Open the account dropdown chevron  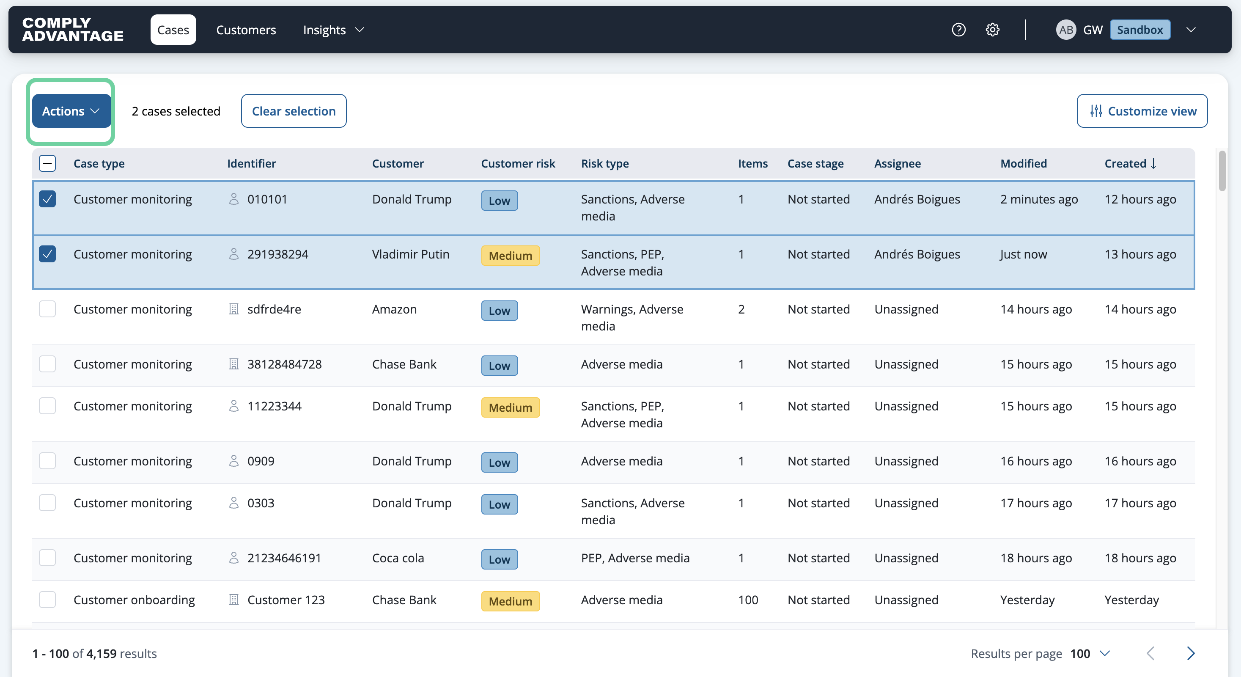click(x=1191, y=30)
